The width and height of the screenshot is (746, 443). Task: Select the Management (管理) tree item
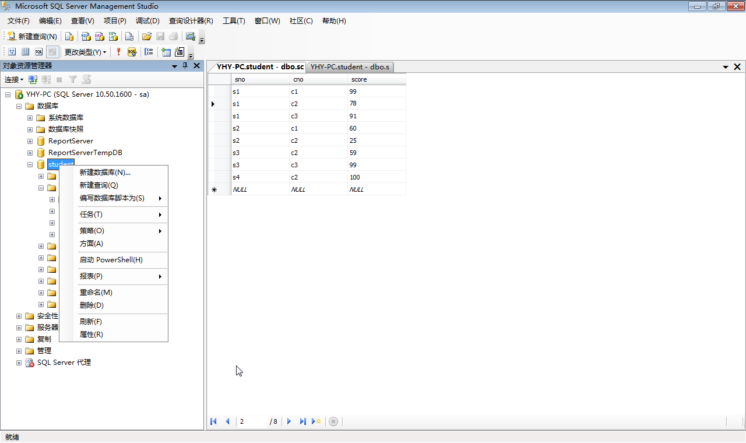tap(44, 351)
